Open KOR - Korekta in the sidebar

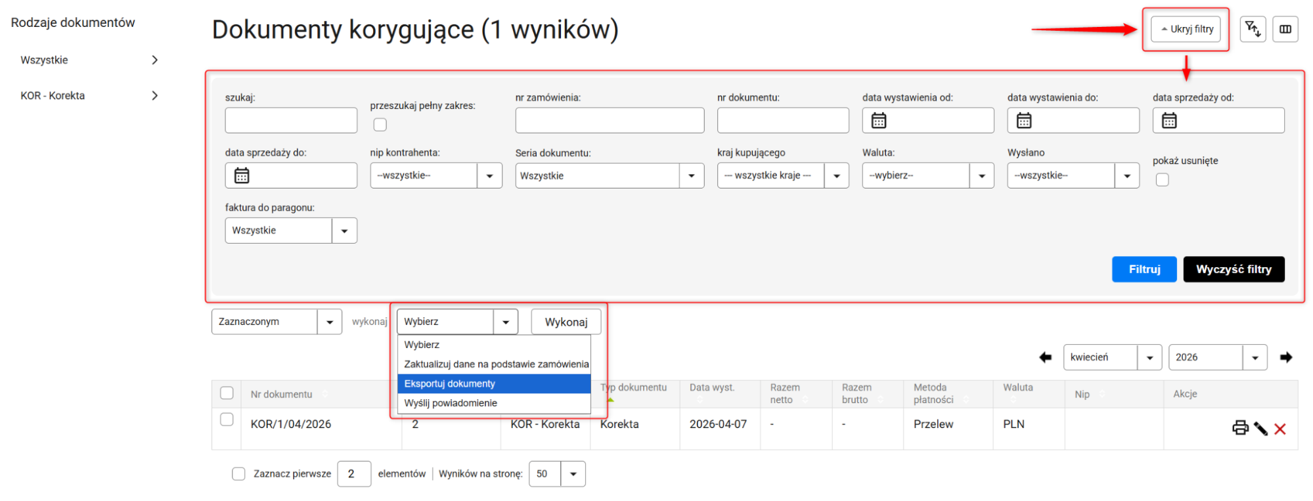(89, 96)
